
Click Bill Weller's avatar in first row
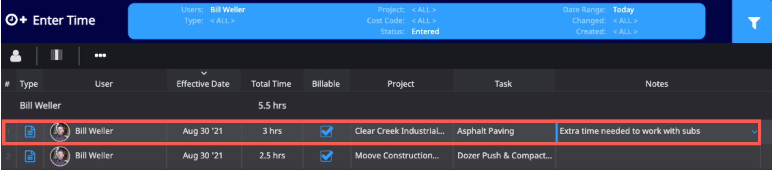[x=60, y=131]
